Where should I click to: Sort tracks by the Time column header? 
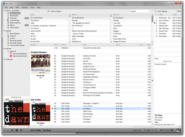point(148,45)
